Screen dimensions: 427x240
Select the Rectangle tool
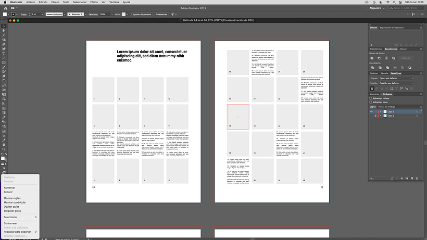[x=4, y=62]
